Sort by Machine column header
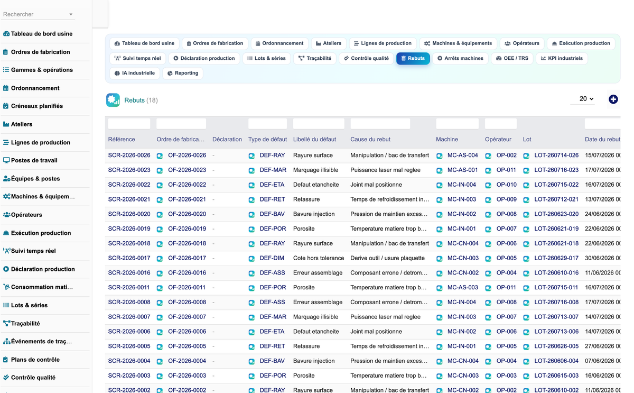 447,140
